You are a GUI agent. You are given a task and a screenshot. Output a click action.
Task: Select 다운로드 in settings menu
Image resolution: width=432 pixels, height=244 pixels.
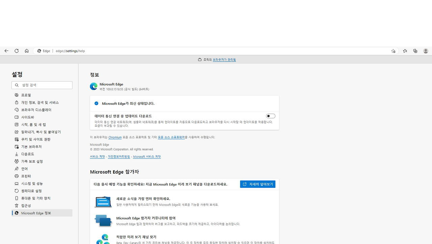pos(42,154)
